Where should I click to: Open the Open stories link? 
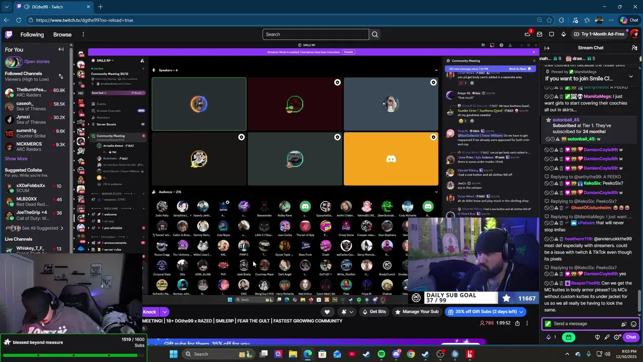tap(37, 61)
